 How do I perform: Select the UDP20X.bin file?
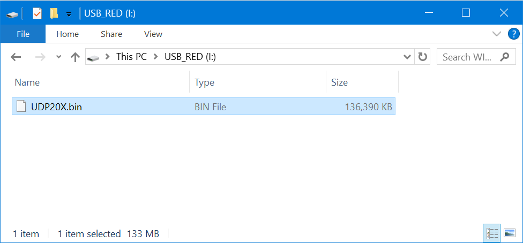tap(204, 107)
